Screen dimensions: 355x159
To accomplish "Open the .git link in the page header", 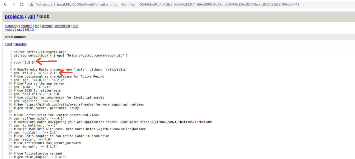I will (32, 16).
